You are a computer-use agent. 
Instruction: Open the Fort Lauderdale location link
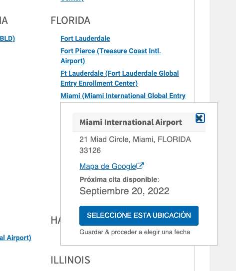pyautogui.click(x=85, y=38)
